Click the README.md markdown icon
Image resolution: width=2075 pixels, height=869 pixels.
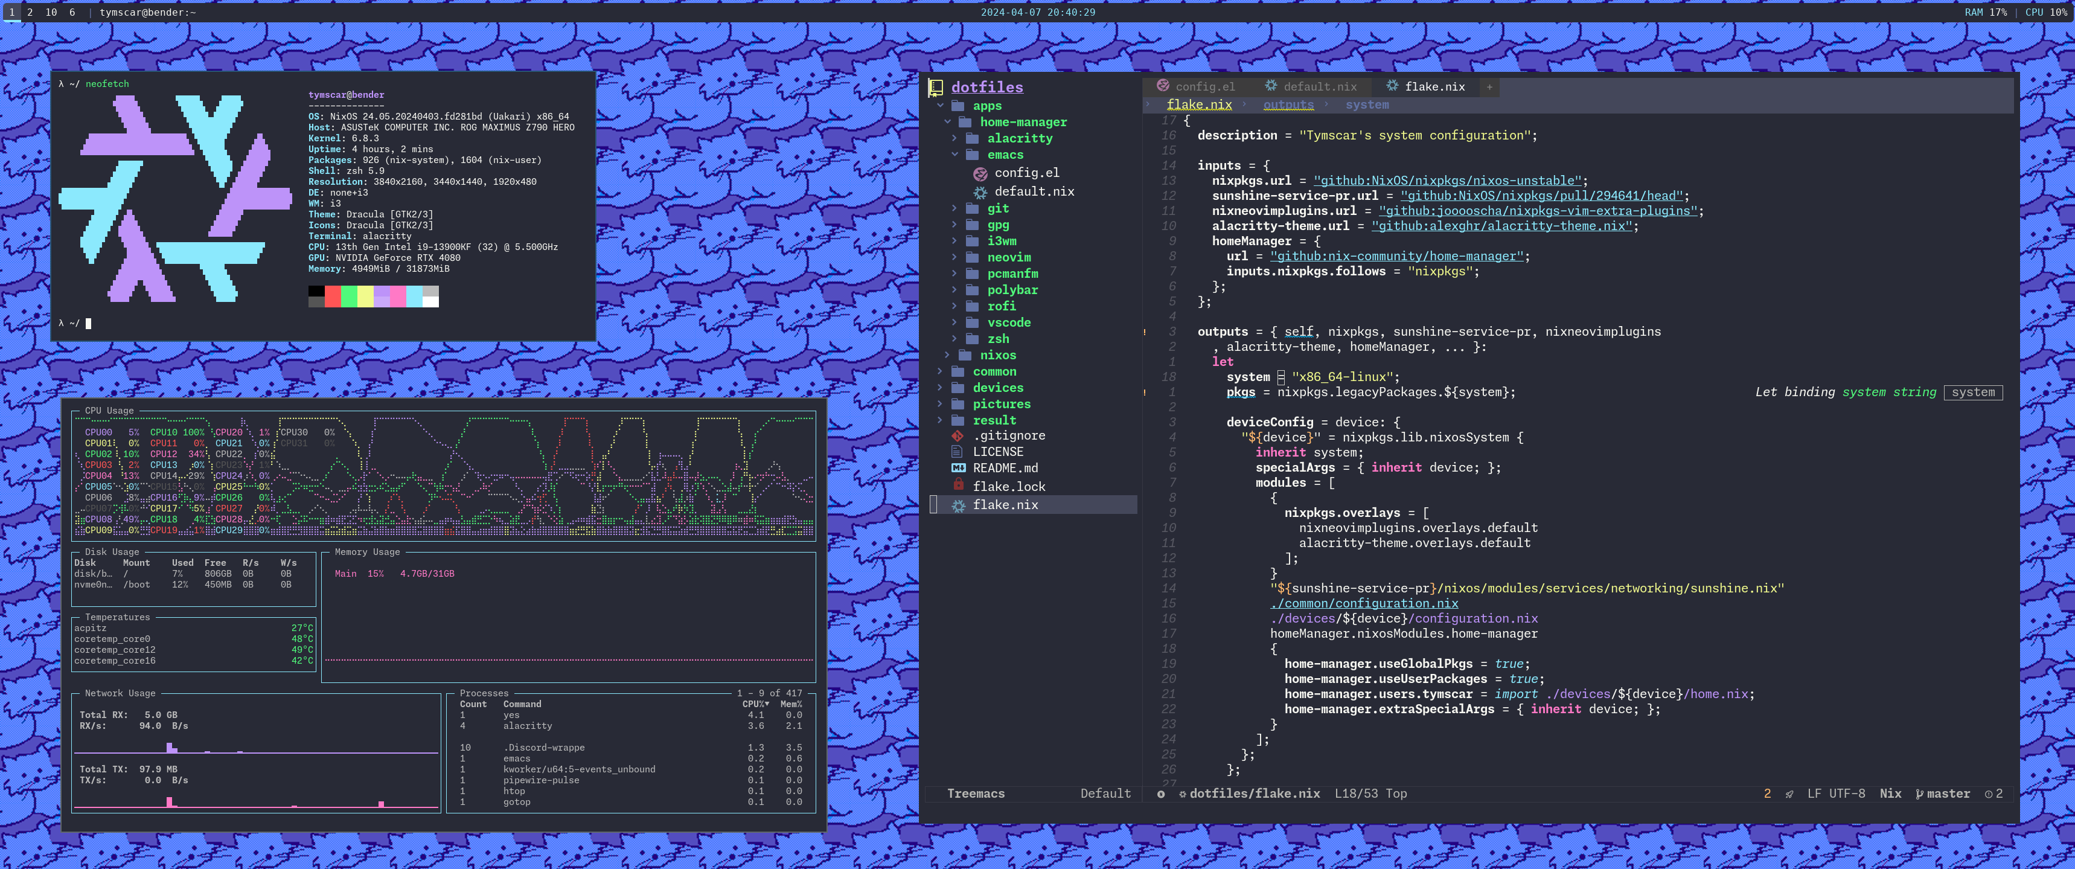959,468
